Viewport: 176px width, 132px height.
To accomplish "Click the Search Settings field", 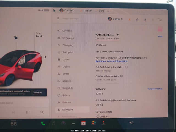I will point(70,18).
